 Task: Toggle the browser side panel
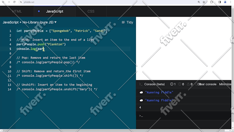(x=220, y=2)
